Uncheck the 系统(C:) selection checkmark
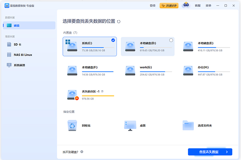The image size is (241, 160). click(x=113, y=40)
